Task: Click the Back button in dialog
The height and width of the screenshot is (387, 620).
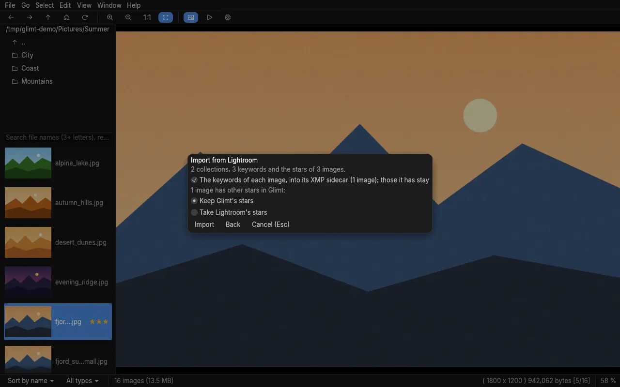Action: point(233,224)
